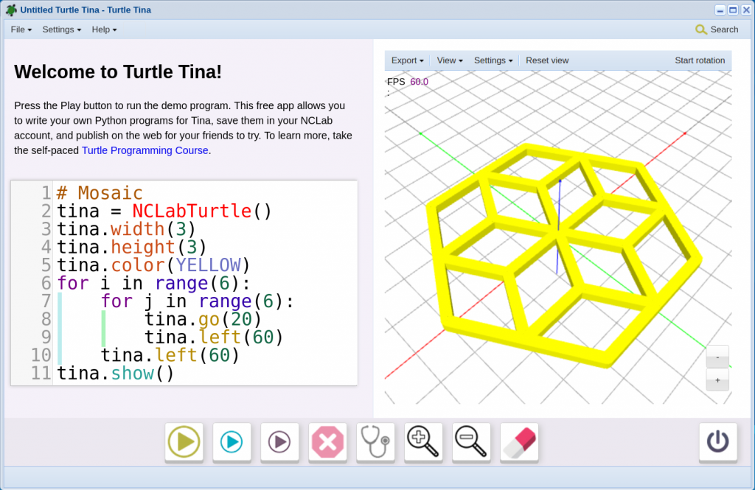755x490 pixels.
Task: Click 'range(6)' on code line 6
Action: point(198,283)
